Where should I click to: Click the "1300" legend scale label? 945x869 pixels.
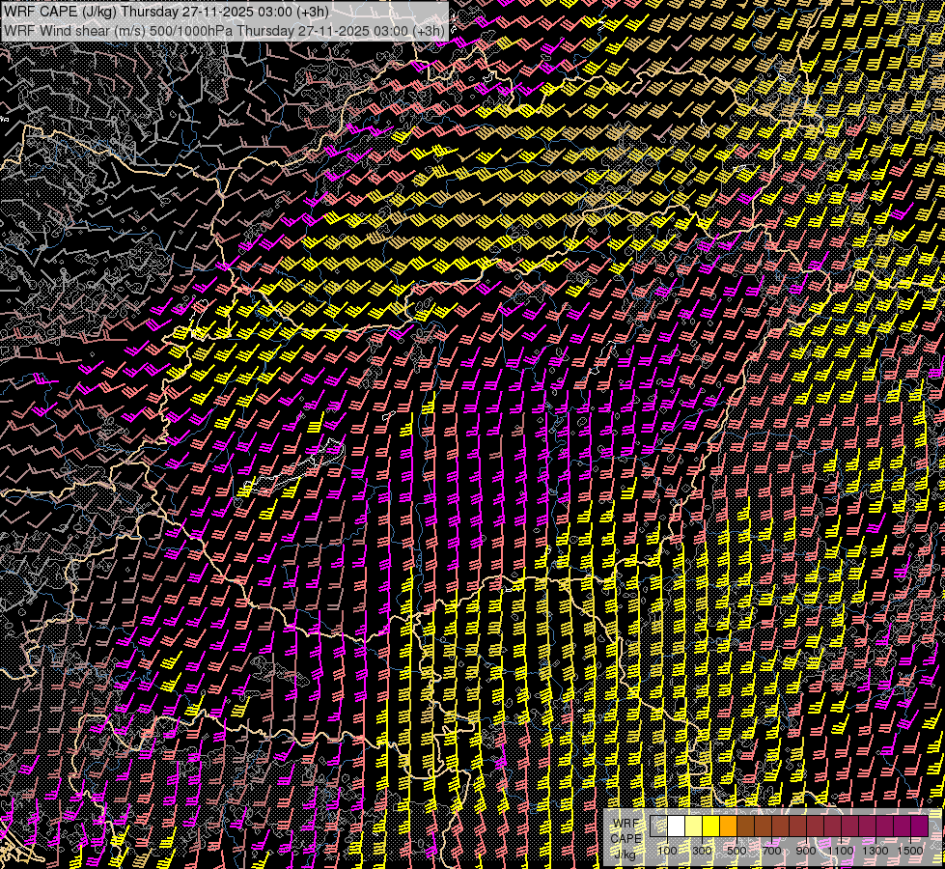point(876,850)
